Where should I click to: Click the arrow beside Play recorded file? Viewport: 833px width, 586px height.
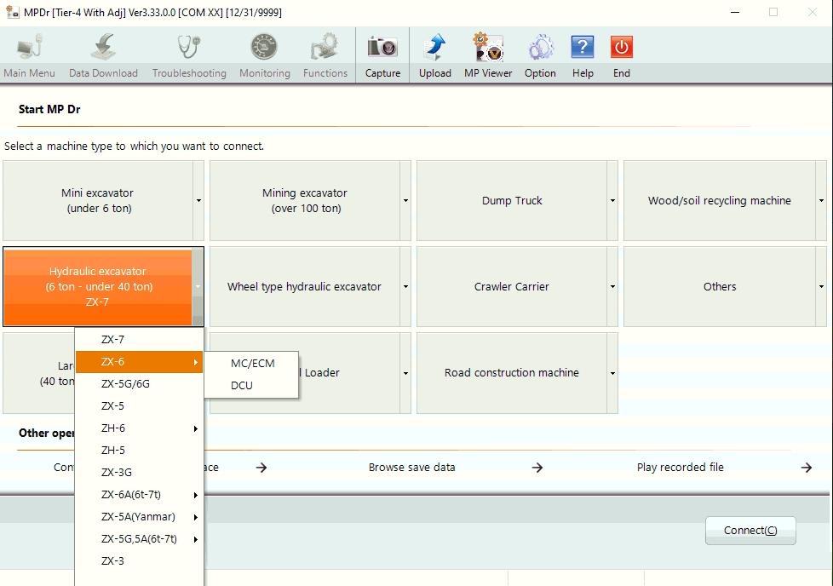coord(806,468)
